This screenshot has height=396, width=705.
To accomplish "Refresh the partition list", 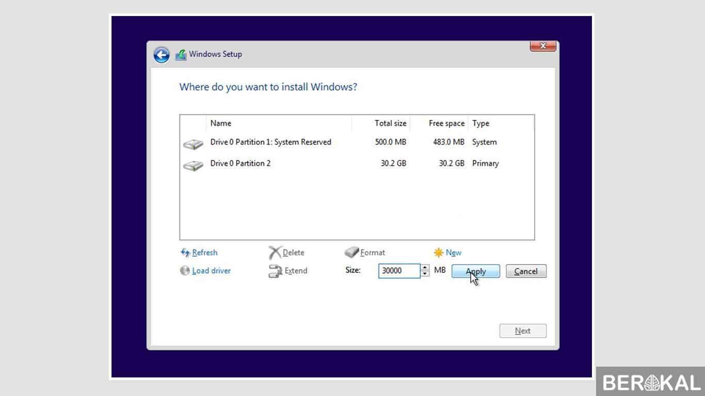I will point(205,253).
